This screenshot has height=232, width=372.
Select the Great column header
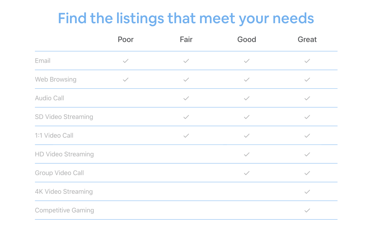[307, 39]
